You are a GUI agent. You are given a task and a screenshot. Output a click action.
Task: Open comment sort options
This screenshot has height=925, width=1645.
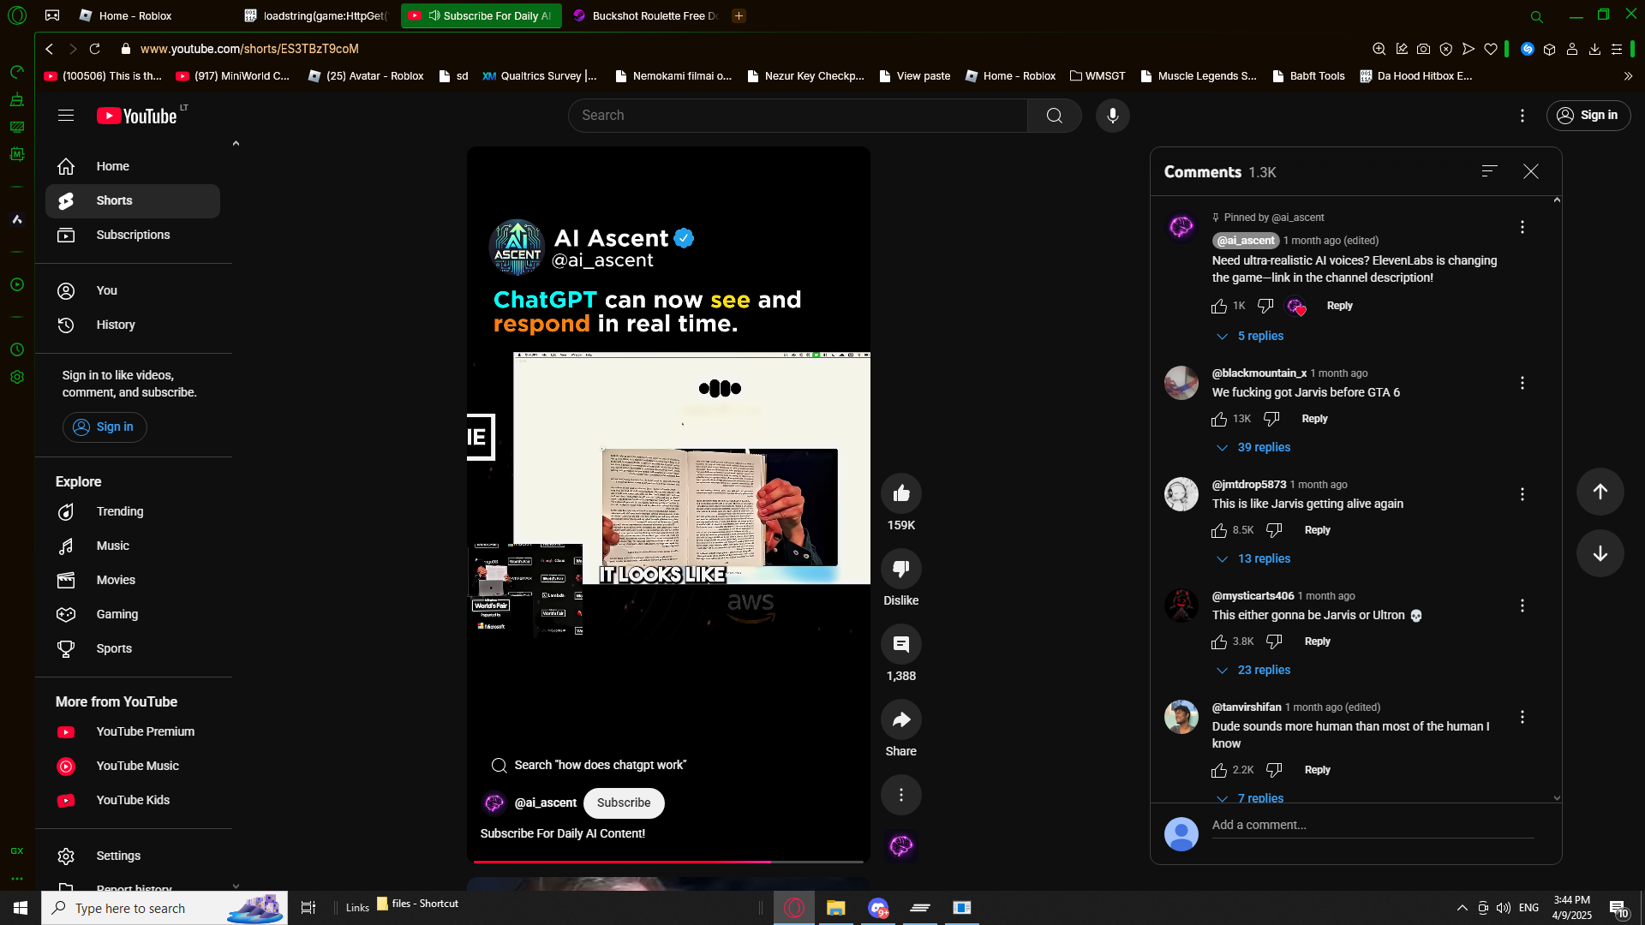coord(1489,171)
